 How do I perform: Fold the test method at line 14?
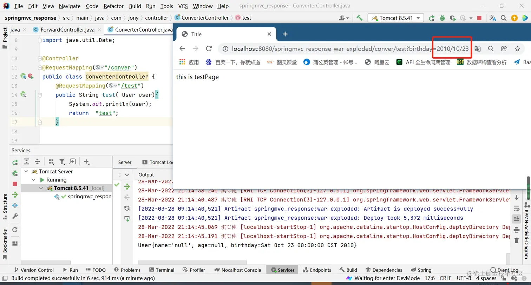tap(40, 95)
